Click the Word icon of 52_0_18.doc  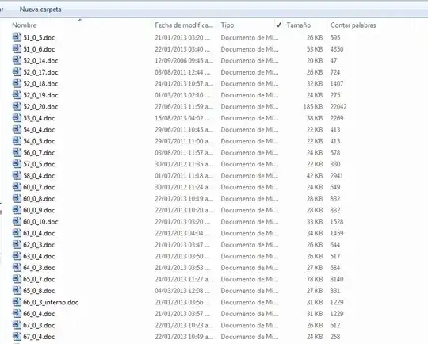pyautogui.click(x=17, y=83)
